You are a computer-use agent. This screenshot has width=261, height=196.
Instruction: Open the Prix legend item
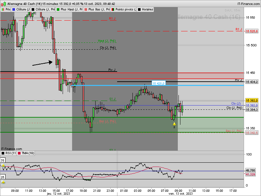(x=6, y=9)
